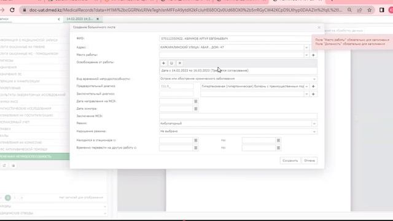
Task: Click the browser address bar URL
Action: click(x=185, y=10)
